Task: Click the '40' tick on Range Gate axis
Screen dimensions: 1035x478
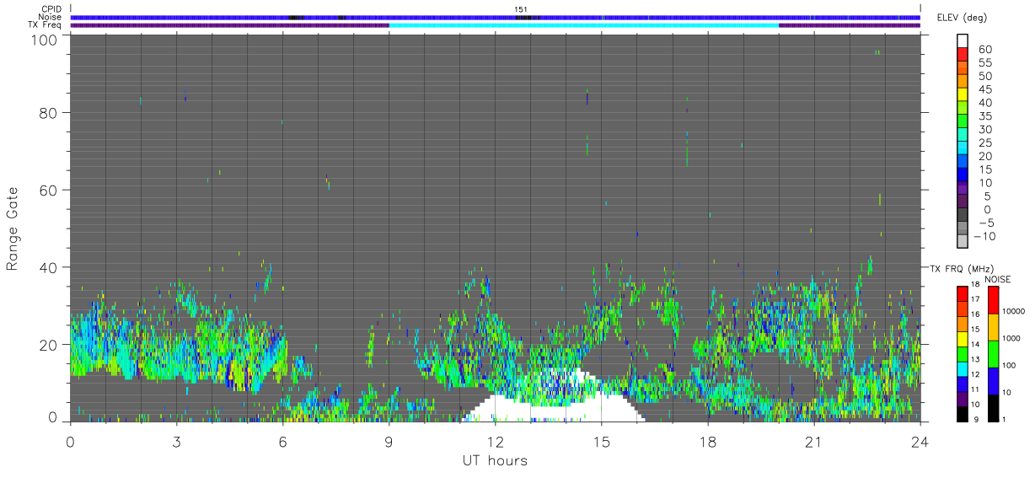Action: tap(49, 267)
